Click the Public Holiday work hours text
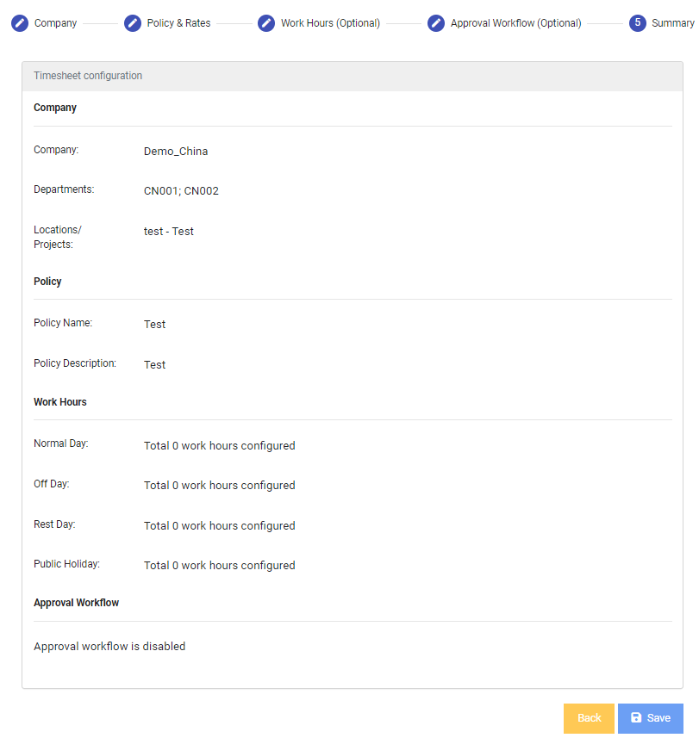Image resolution: width=699 pixels, height=738 pixels. pyautogui.click(x=220, y=565)
